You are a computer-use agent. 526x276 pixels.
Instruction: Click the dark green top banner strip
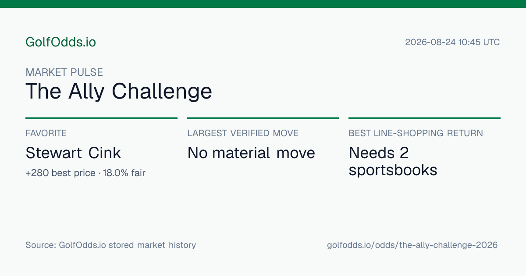(x=263, y=4)
